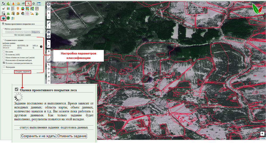The image size is (266, 143).
Task: Zoom out on the map
Action: [49, 17]
